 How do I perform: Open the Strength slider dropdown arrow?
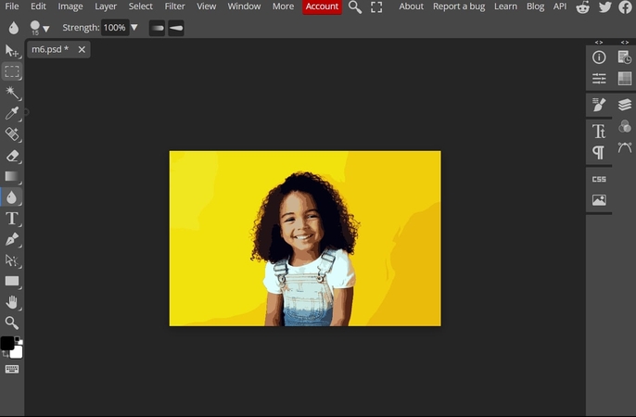coord(134,28)
